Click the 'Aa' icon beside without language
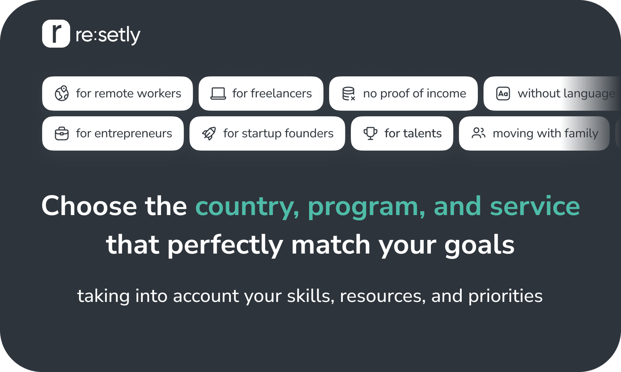621x372 pixels. (503, 93)
